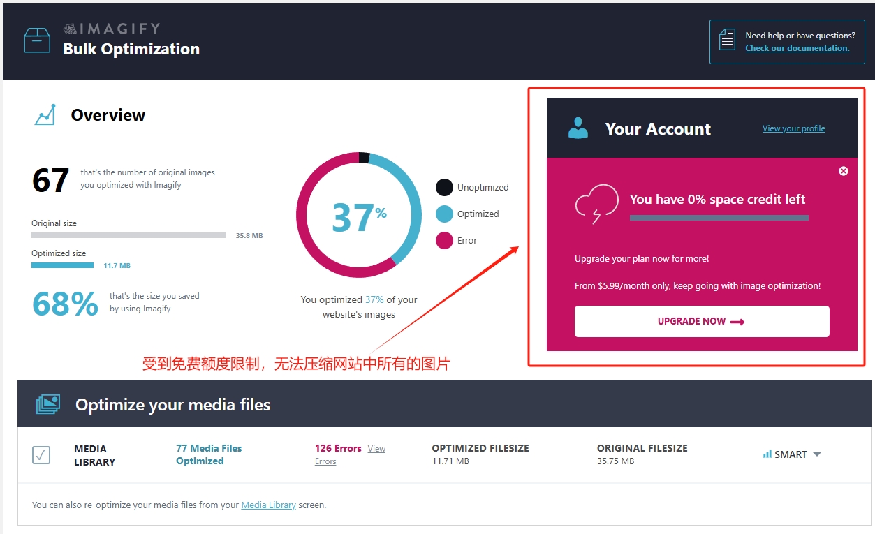Click the Your Account heading
Image resolution: width=875 pixels, height=534 pixels.
click(x=658, y=129)
